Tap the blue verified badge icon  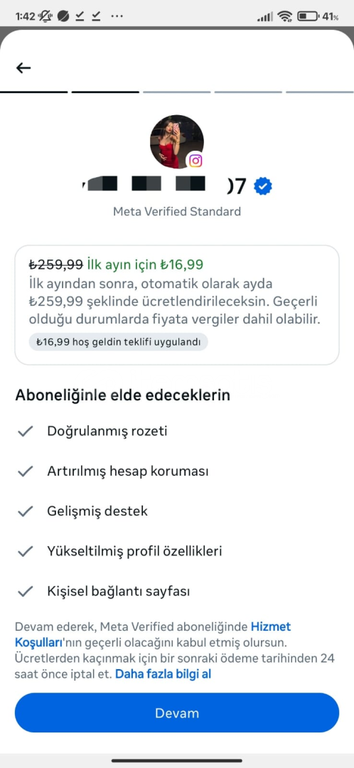pyautogui.click(x=264, y=186)
